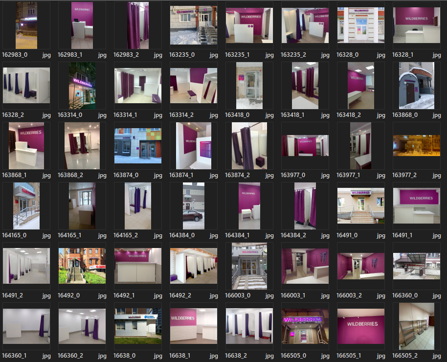Click the 164165_2 thumbnail
The width and height of the screenshot is (447, 362).
tap(138, 206)
